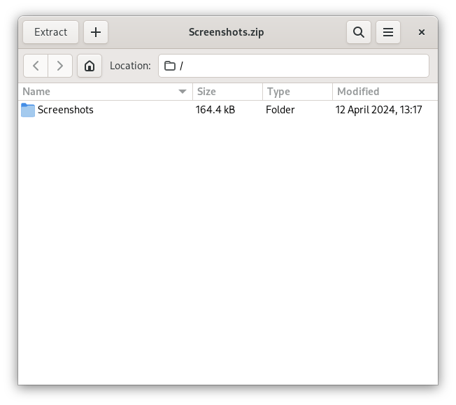Go back with the left chevron

pos(36,66)
